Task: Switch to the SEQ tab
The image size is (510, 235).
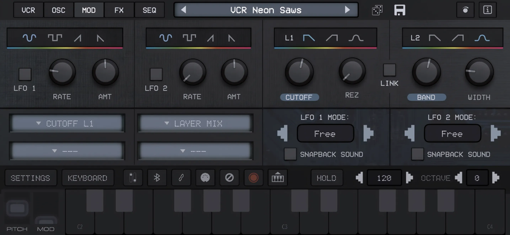Action: coord(149,10)
